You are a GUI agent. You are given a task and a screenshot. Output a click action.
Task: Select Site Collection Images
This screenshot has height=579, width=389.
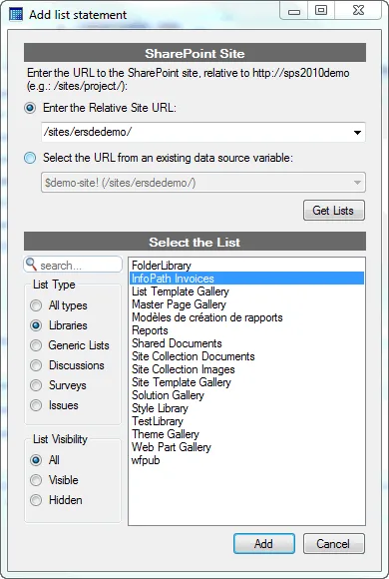coord(246,369)
